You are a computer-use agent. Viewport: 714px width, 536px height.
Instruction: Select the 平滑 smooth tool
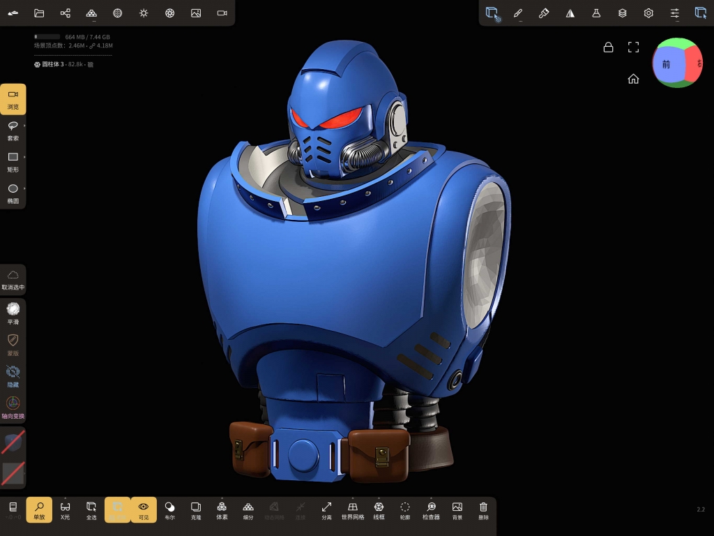13,313
